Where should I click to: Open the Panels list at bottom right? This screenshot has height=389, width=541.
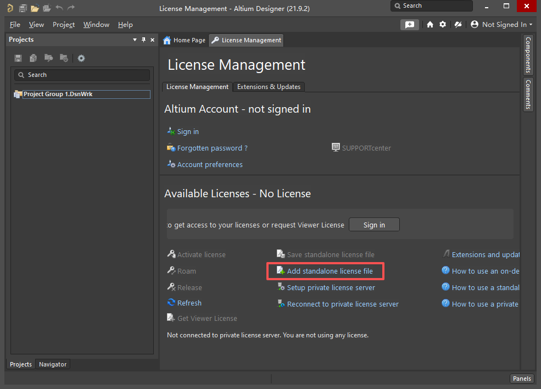coord(521,378)
